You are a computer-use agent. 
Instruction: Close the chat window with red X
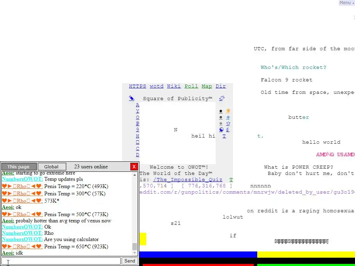tap(134, 167)
